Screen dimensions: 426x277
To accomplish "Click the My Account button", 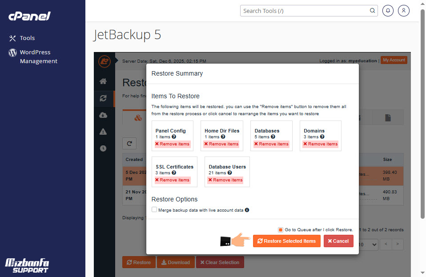I will click(x=394, y=60).
